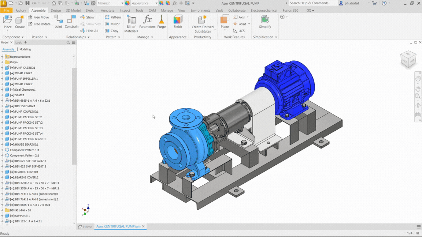The image size is (422, 237).
Task: Open the Inspect ribbon tab
Action: click(125, 11)
